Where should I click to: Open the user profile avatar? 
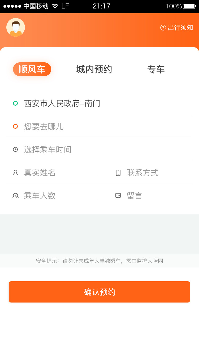coord(15,27)
